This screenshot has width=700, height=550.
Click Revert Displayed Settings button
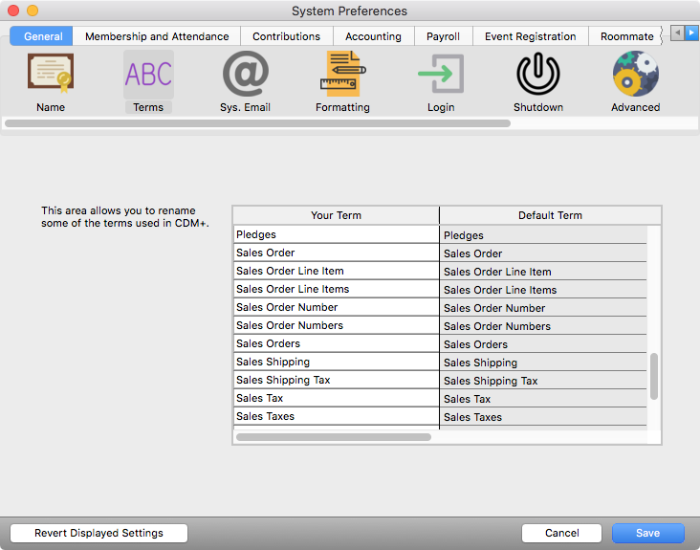pos(98,533)
